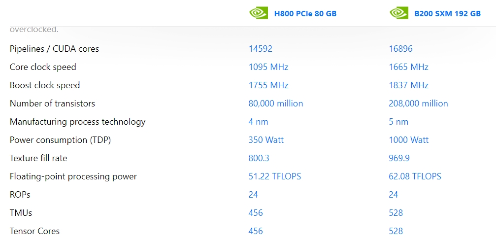Click the 5 nm process value
Viewport: 496px width, 240px height.
coord(398,122)
